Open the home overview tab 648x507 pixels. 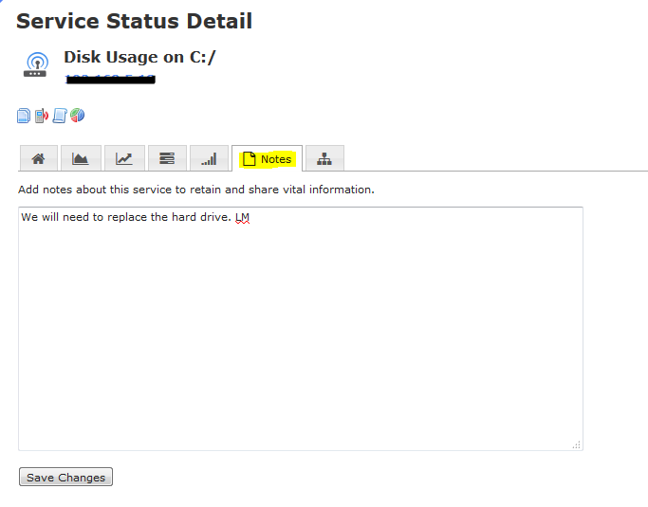(x=38, y=158)
